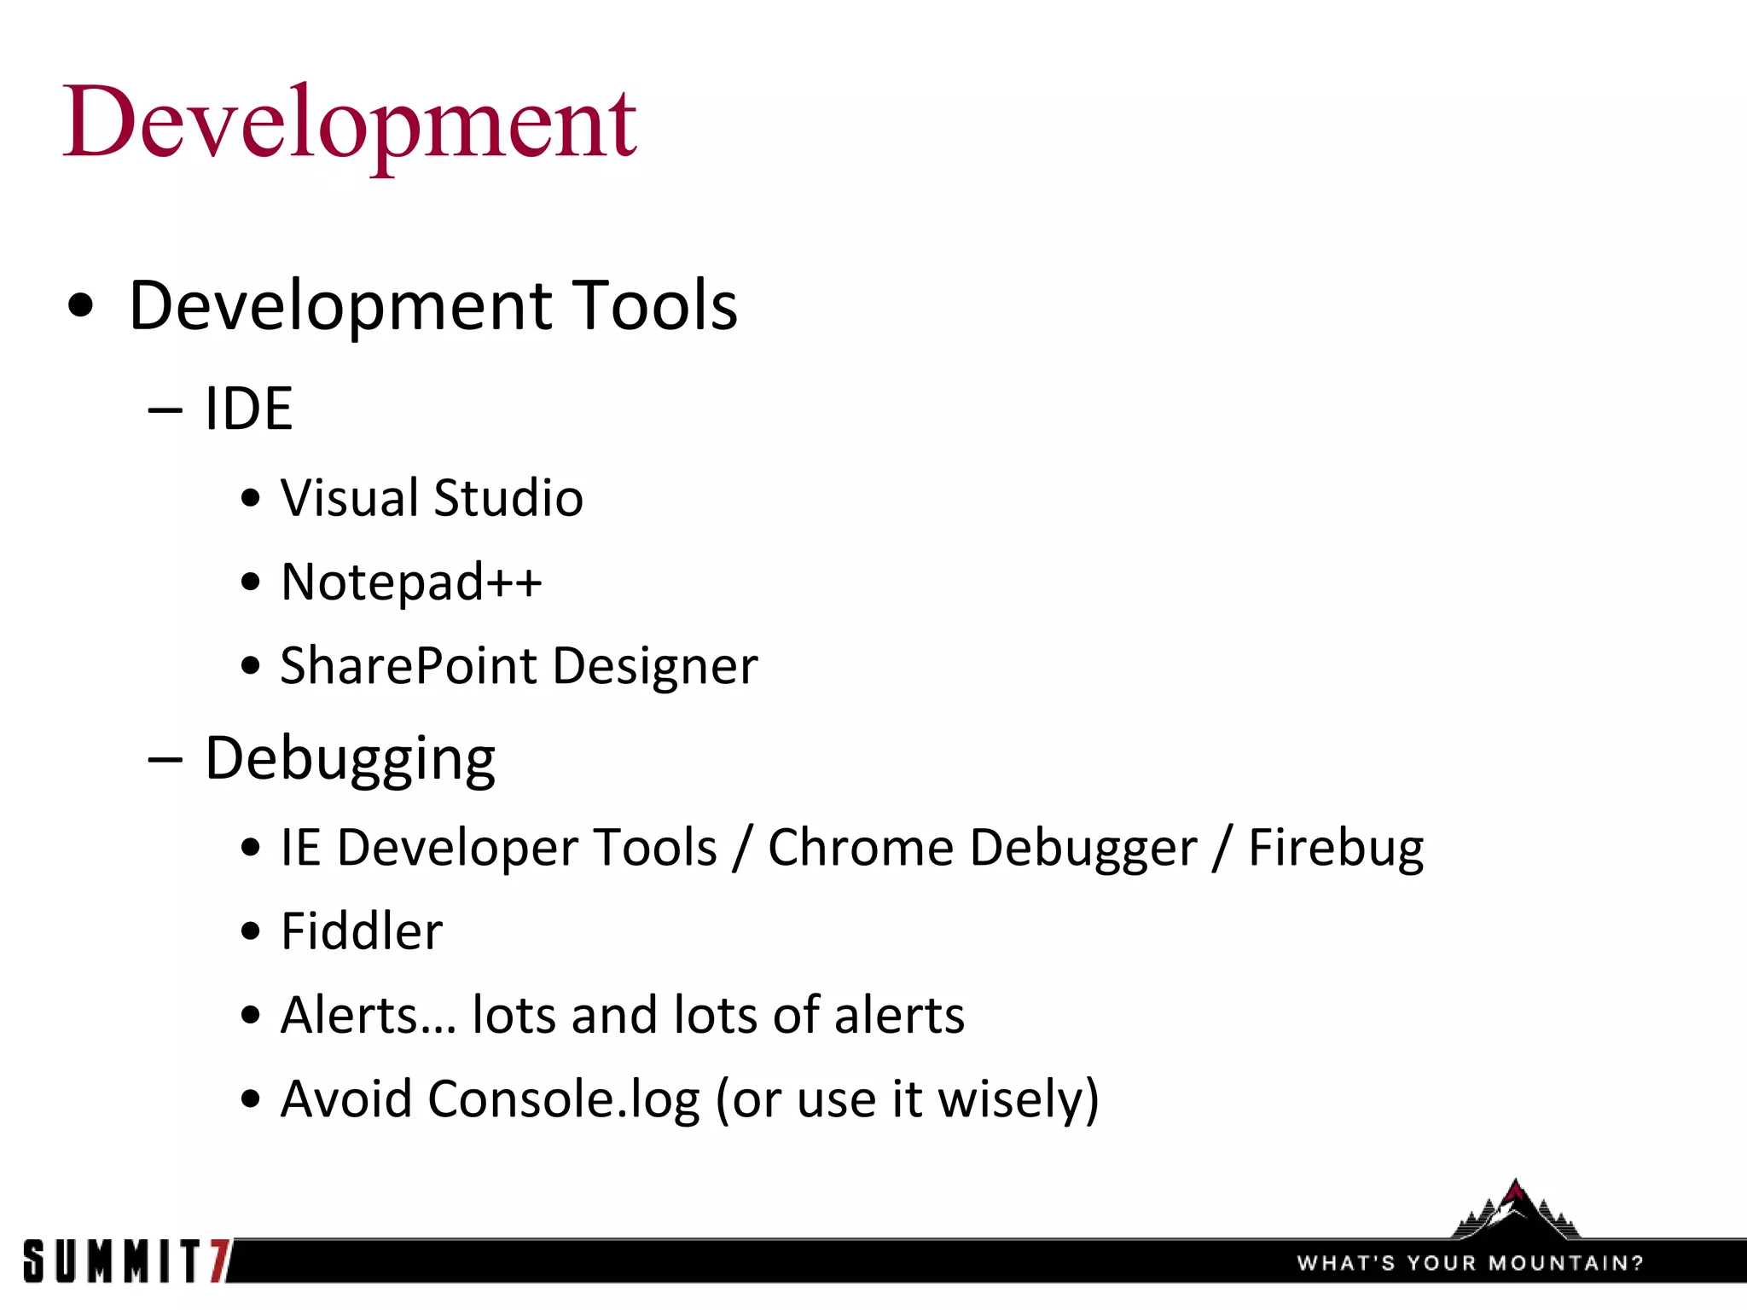Click the mountain peak icon
Screen dimensions: 1747x1310
1515,1211
